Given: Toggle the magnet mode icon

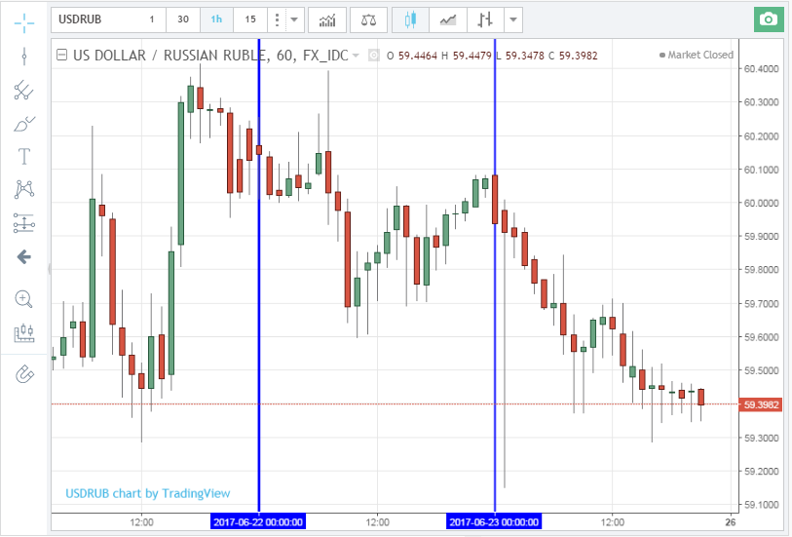Looking at the screenshot, I should click(24, 374).
